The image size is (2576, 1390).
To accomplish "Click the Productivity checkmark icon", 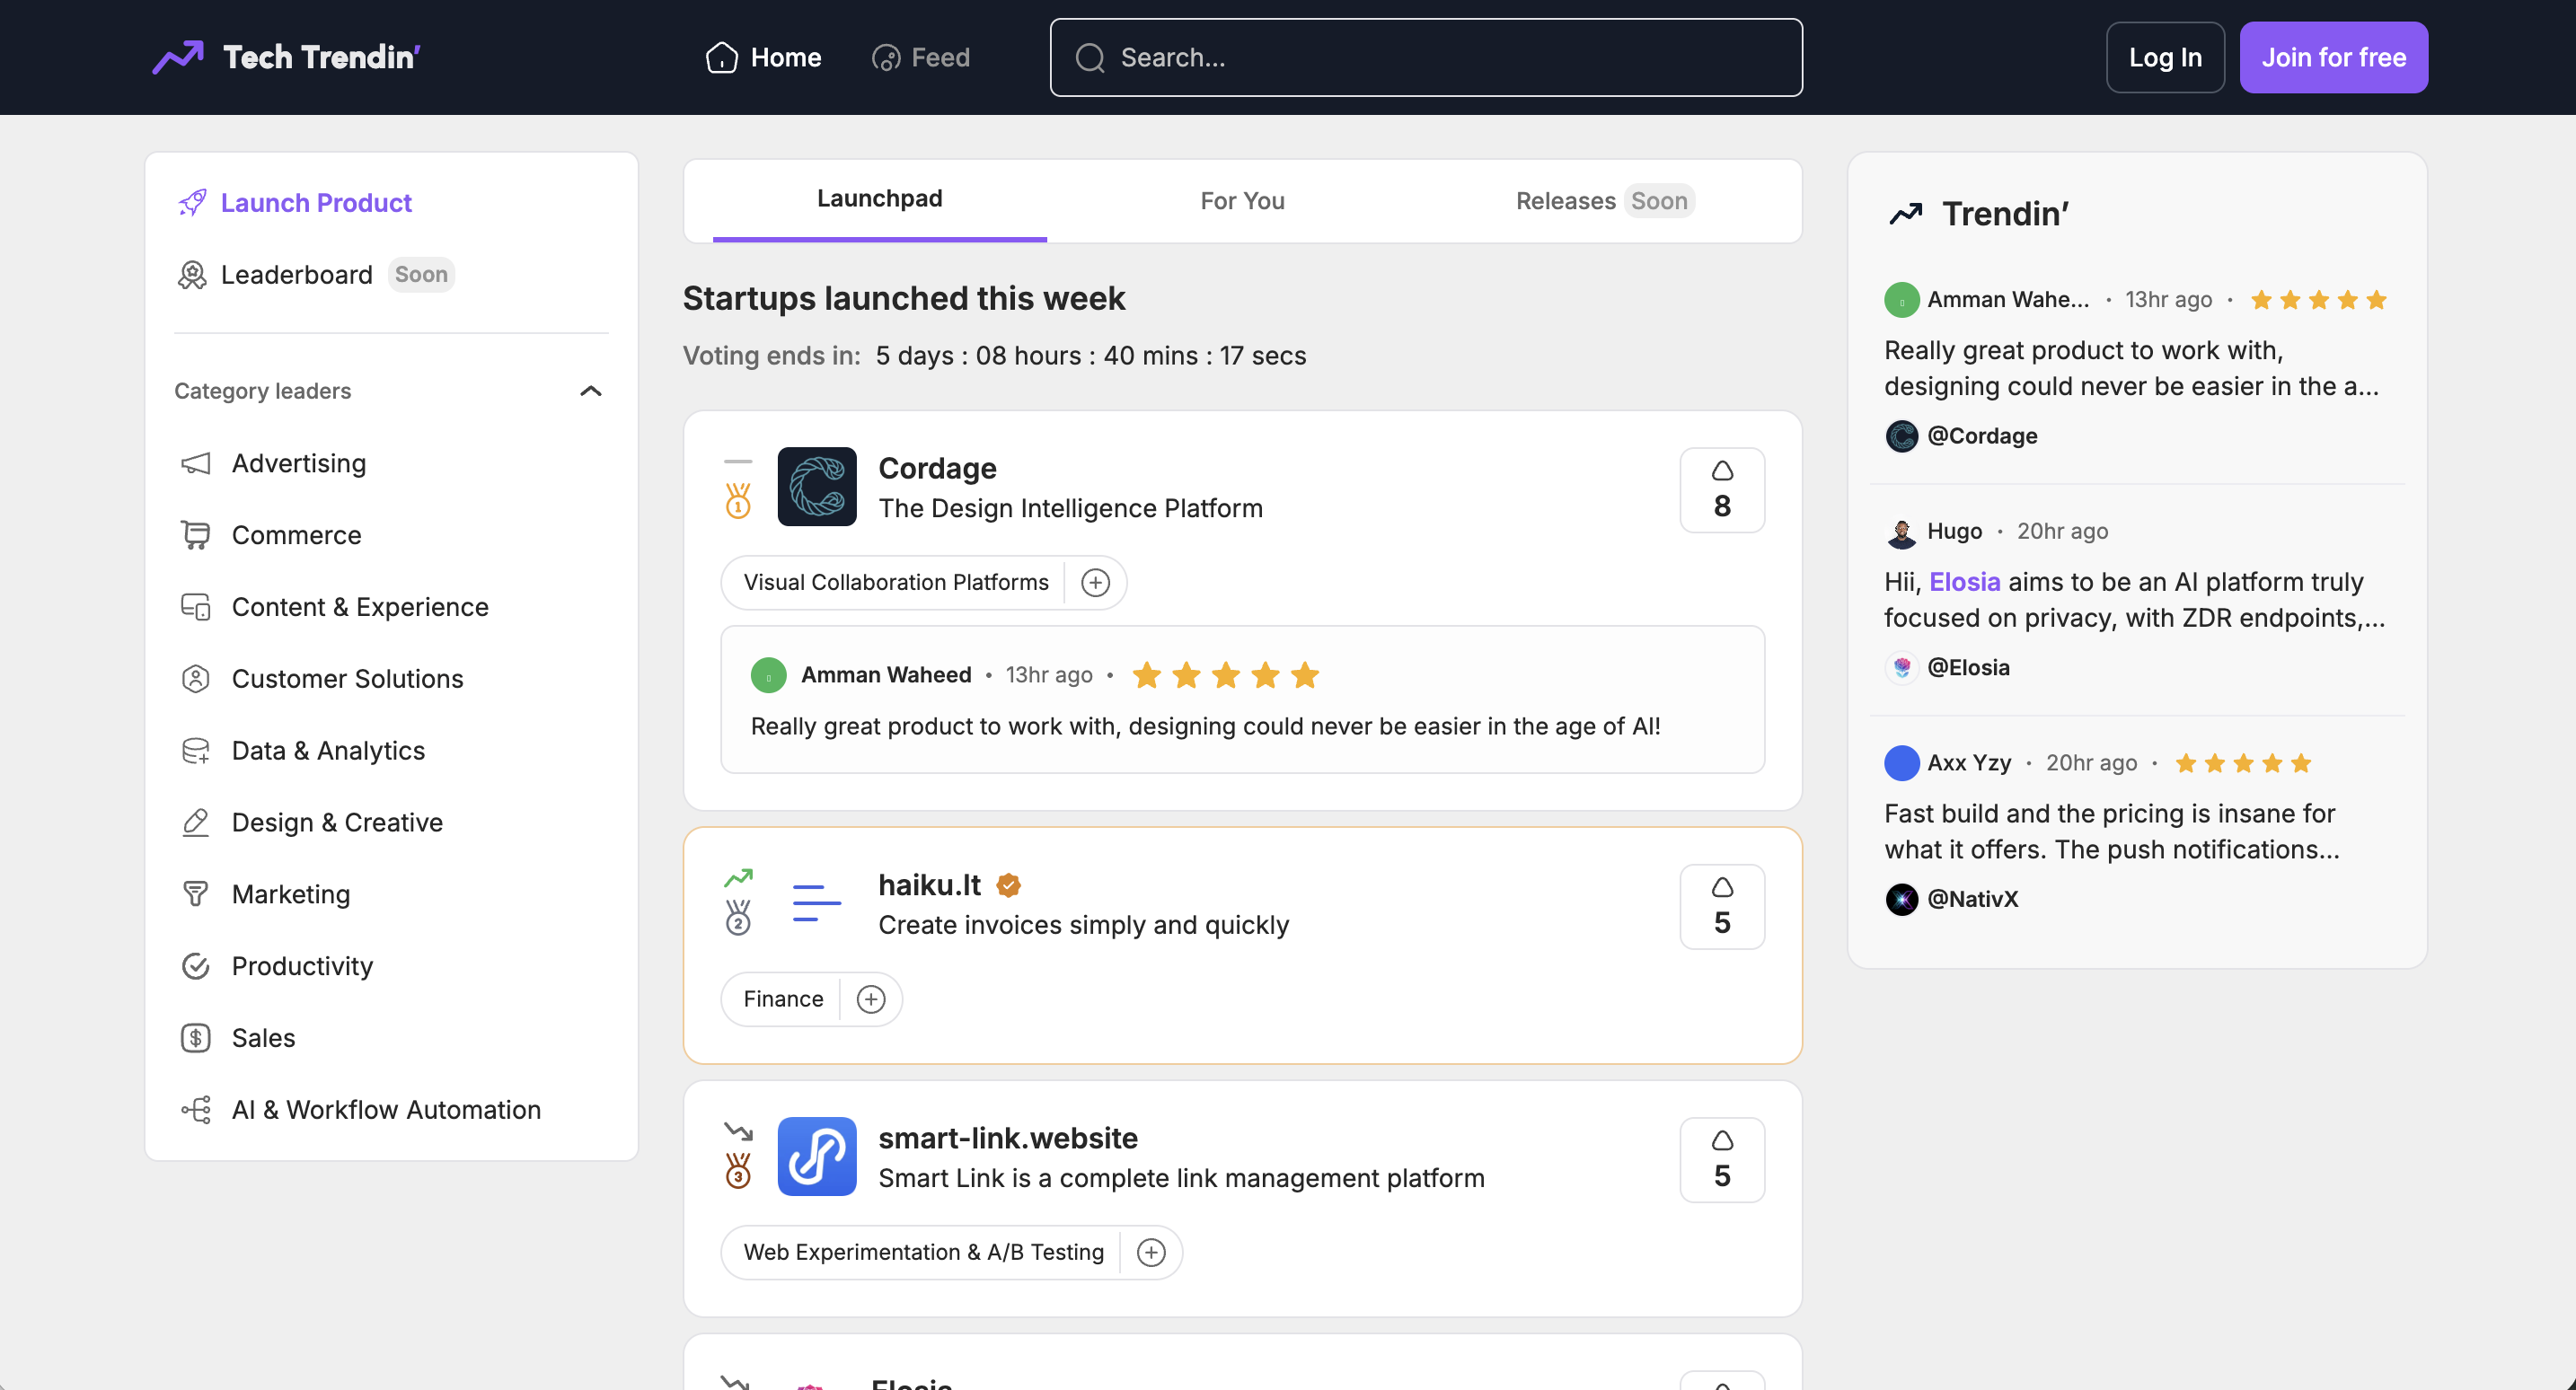I will [x=196, y=966].
